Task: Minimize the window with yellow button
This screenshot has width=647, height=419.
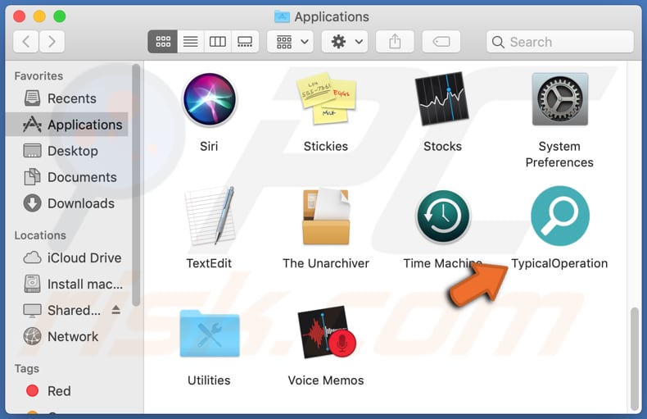Action: pyautogui.click(x=39, y=16)
